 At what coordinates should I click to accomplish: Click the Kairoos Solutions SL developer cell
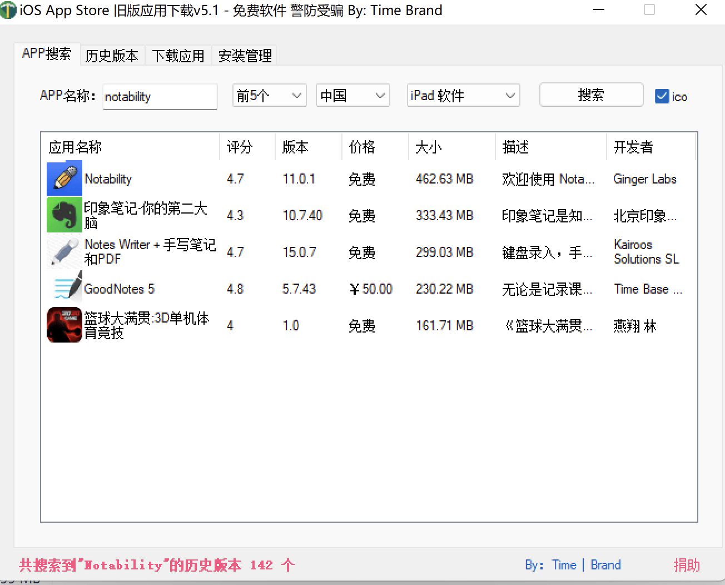pos(647,252)
